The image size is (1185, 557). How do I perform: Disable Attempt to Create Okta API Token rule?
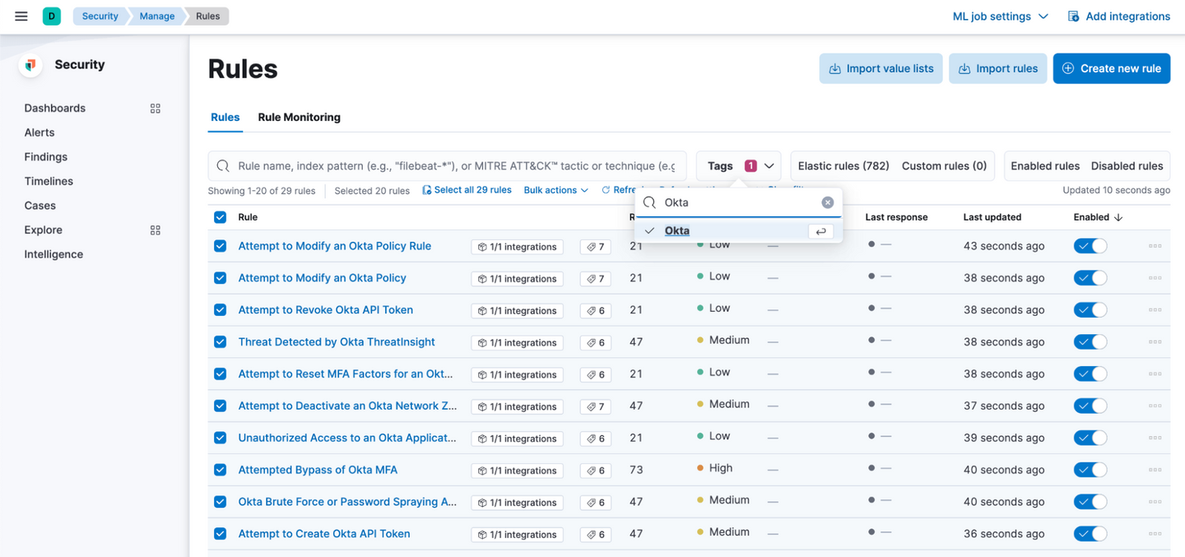click(x=1090, y=534)
